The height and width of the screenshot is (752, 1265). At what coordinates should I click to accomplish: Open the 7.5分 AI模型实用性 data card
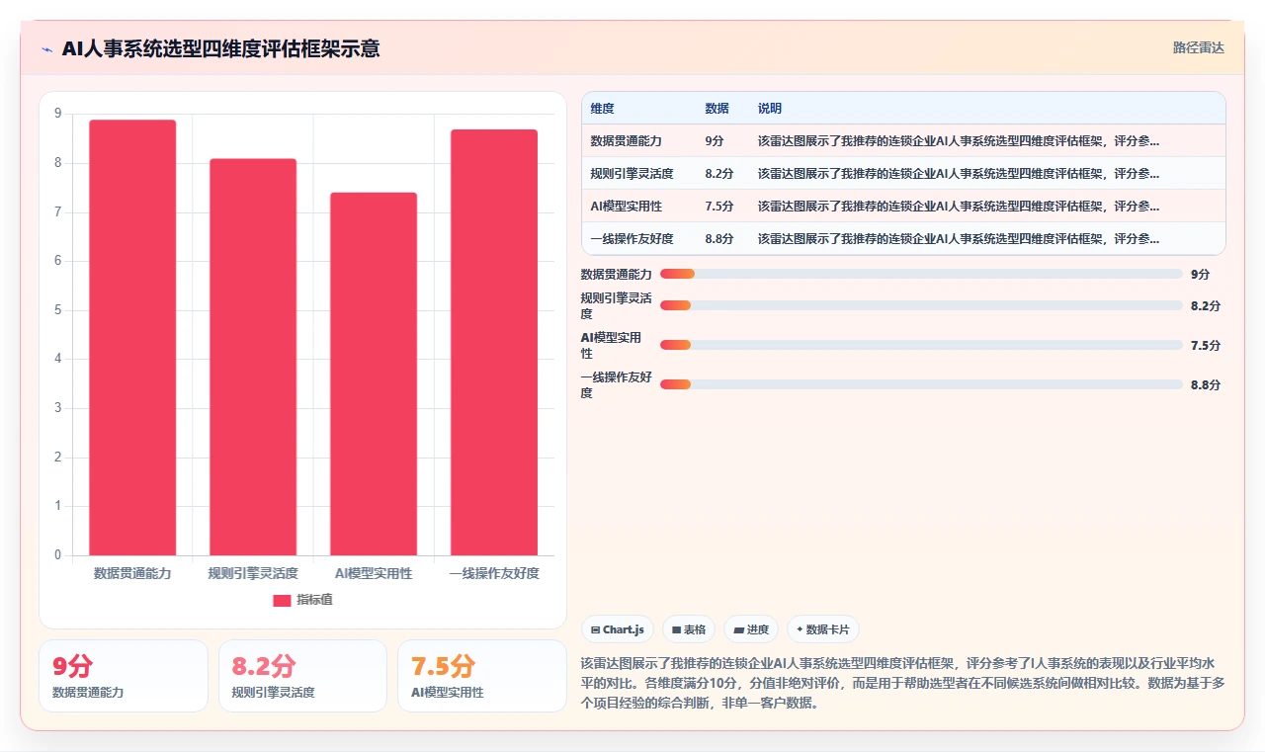pyautogui.click(x=481, y=676)
